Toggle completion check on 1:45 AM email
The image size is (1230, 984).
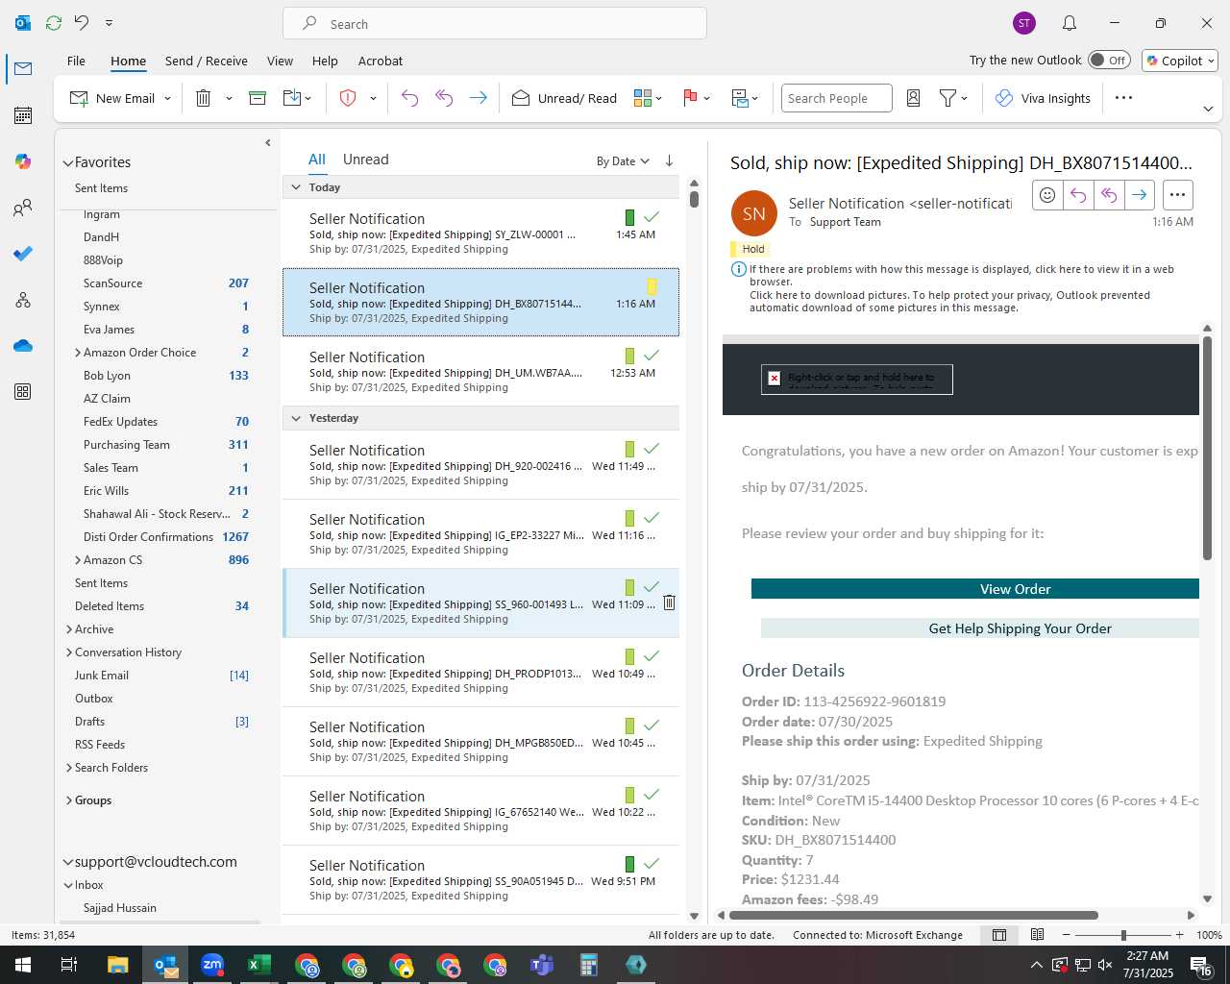point(652,217)
